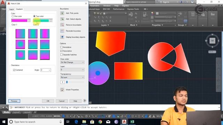Select the top-left linear gradient thumbnail
The width and height of the screenshot is (223, 125).
click(x=20, y=34)
